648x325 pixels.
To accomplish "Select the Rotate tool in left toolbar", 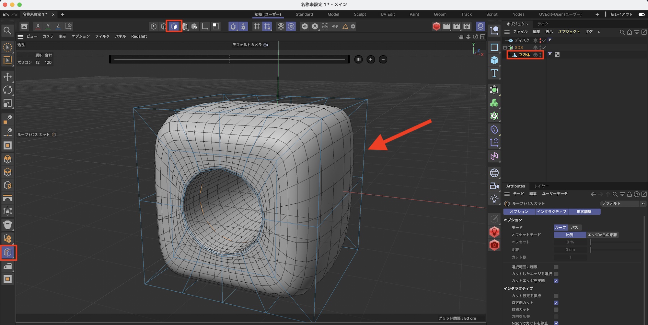I will coord(7,90).
